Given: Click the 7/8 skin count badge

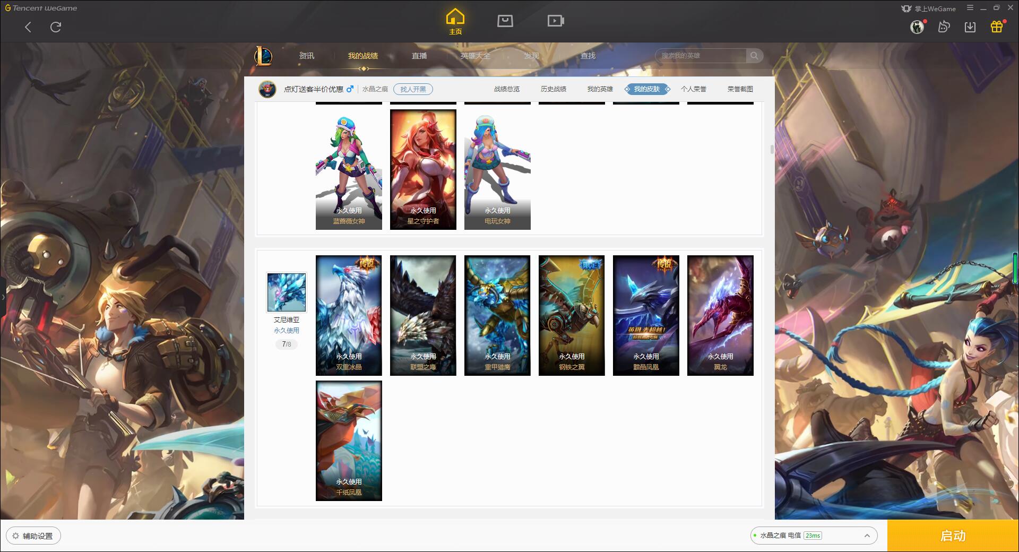Looking at the screenshot, I should [287, 344].
